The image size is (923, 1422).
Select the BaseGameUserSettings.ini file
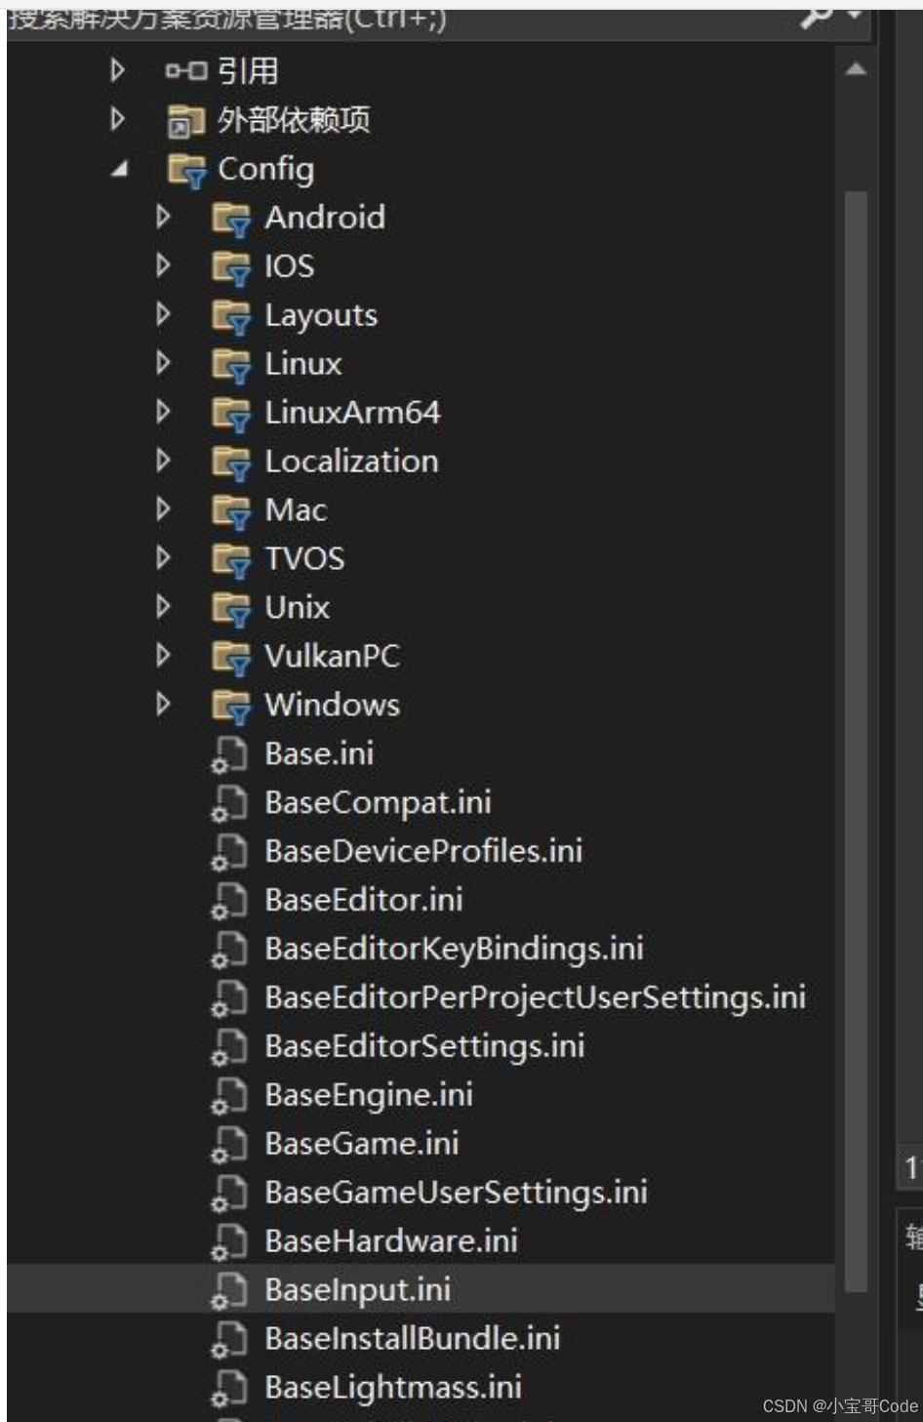pos(456,1193)
